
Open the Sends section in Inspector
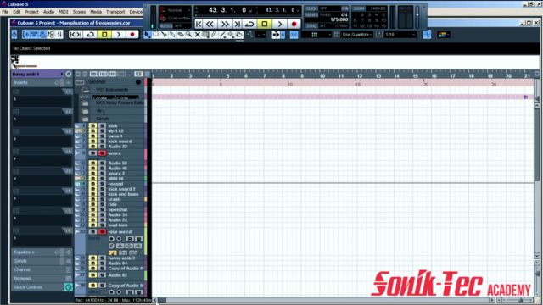click(42, 261)
